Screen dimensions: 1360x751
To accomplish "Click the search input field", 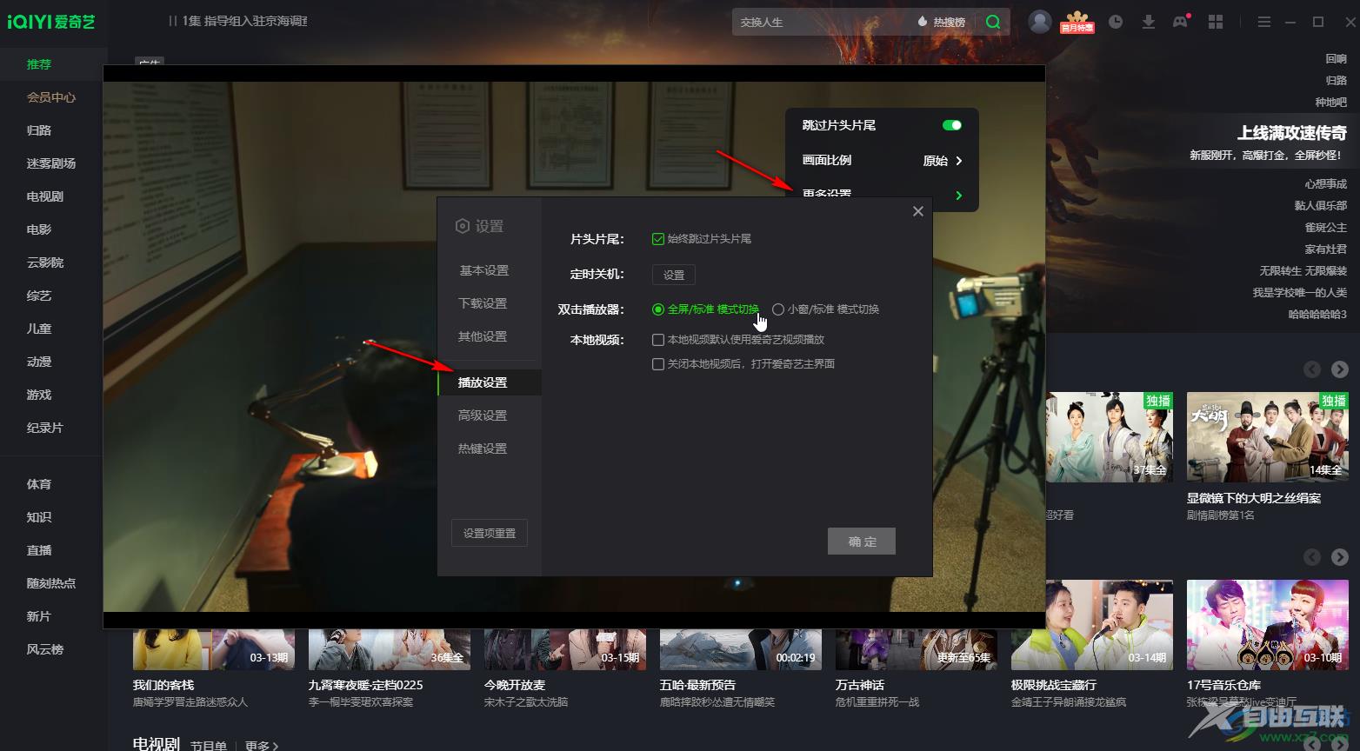I will tap(817, 22).
